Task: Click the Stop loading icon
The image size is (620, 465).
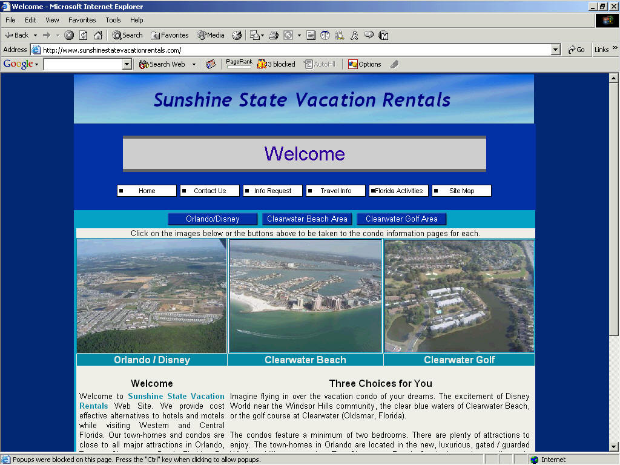Action: [69, 35]
